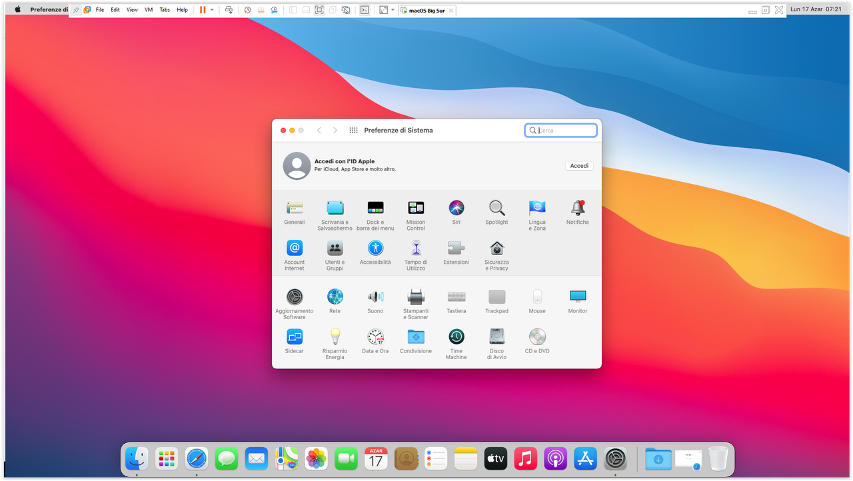Take a VM snapshot
853x481 pixels.
247,10
